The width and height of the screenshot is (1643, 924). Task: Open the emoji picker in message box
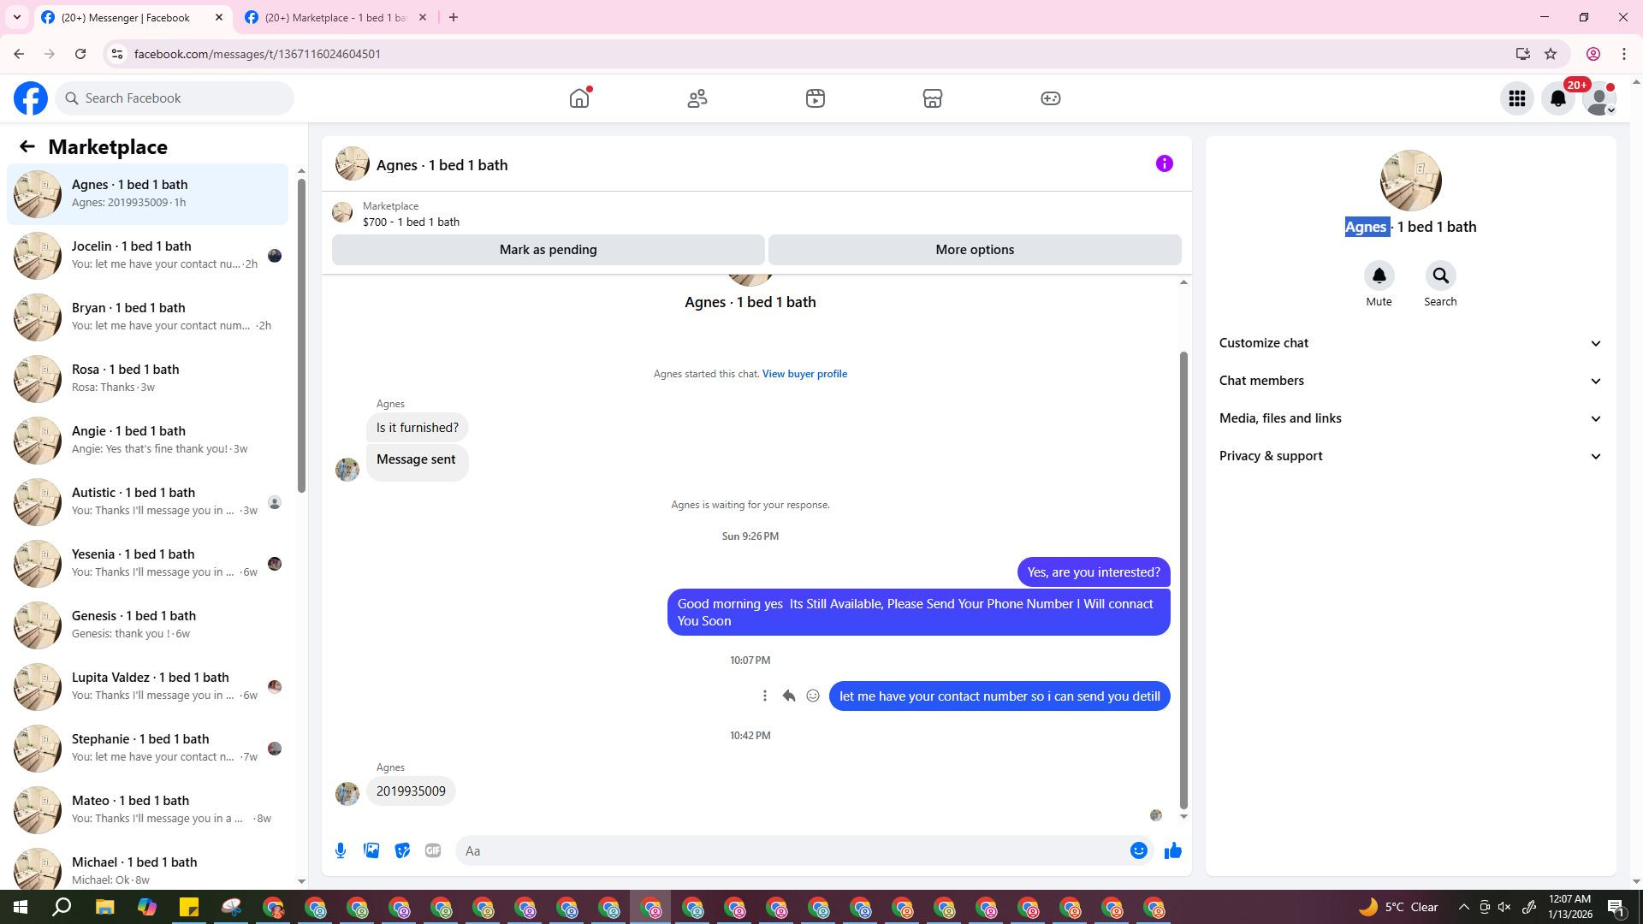coord(1138,850)
